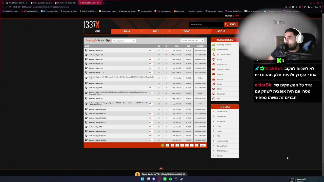
Task: Open the STEAMRIP bookmark
Action: point(10,11)
